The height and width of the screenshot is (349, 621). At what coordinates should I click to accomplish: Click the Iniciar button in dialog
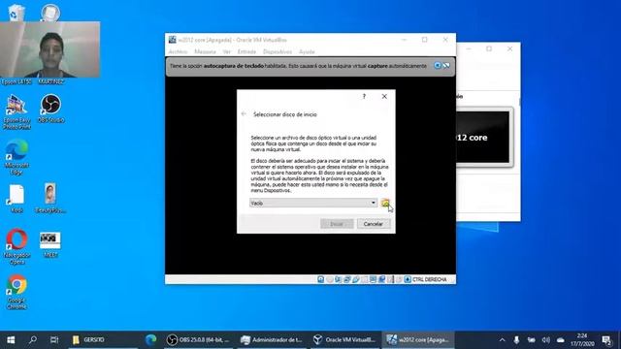point(337,224)
